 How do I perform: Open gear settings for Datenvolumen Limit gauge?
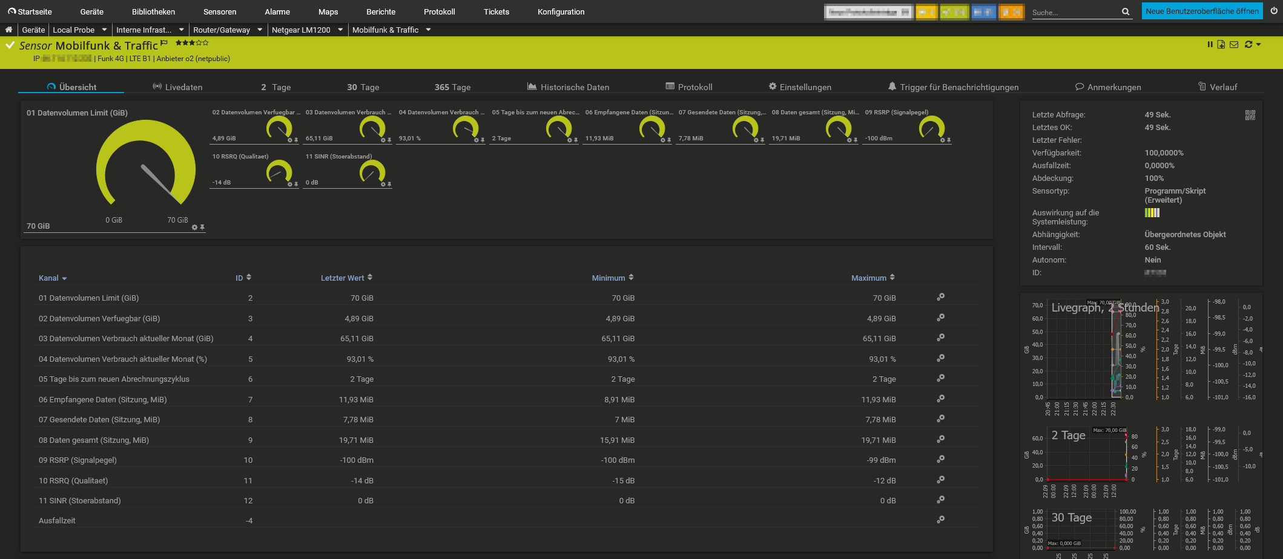(x=194, y=227)
